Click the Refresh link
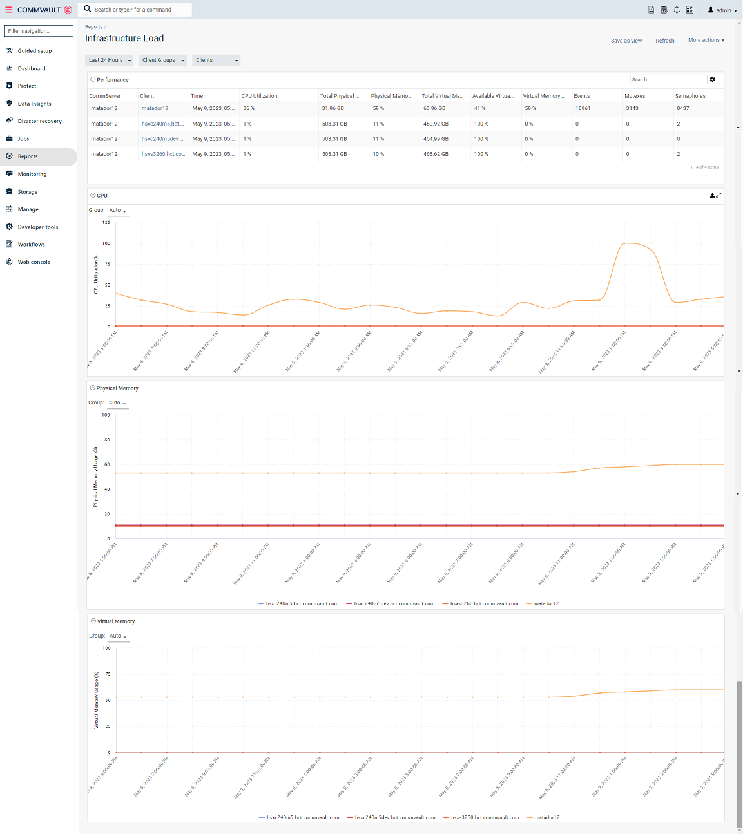This screenshot has height=834, width=743. 664,40
